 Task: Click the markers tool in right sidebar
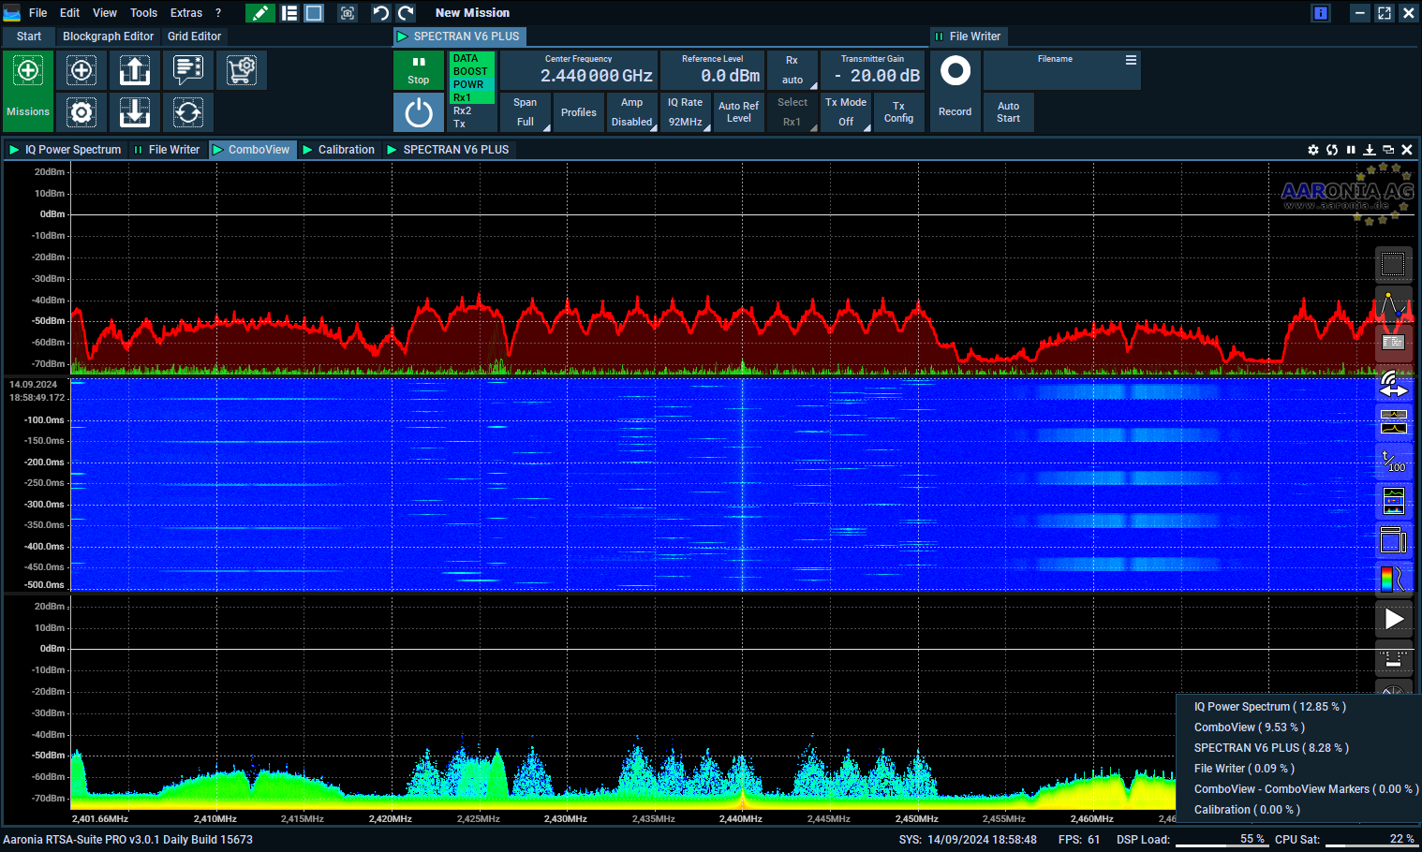[x=1393, y=305]
